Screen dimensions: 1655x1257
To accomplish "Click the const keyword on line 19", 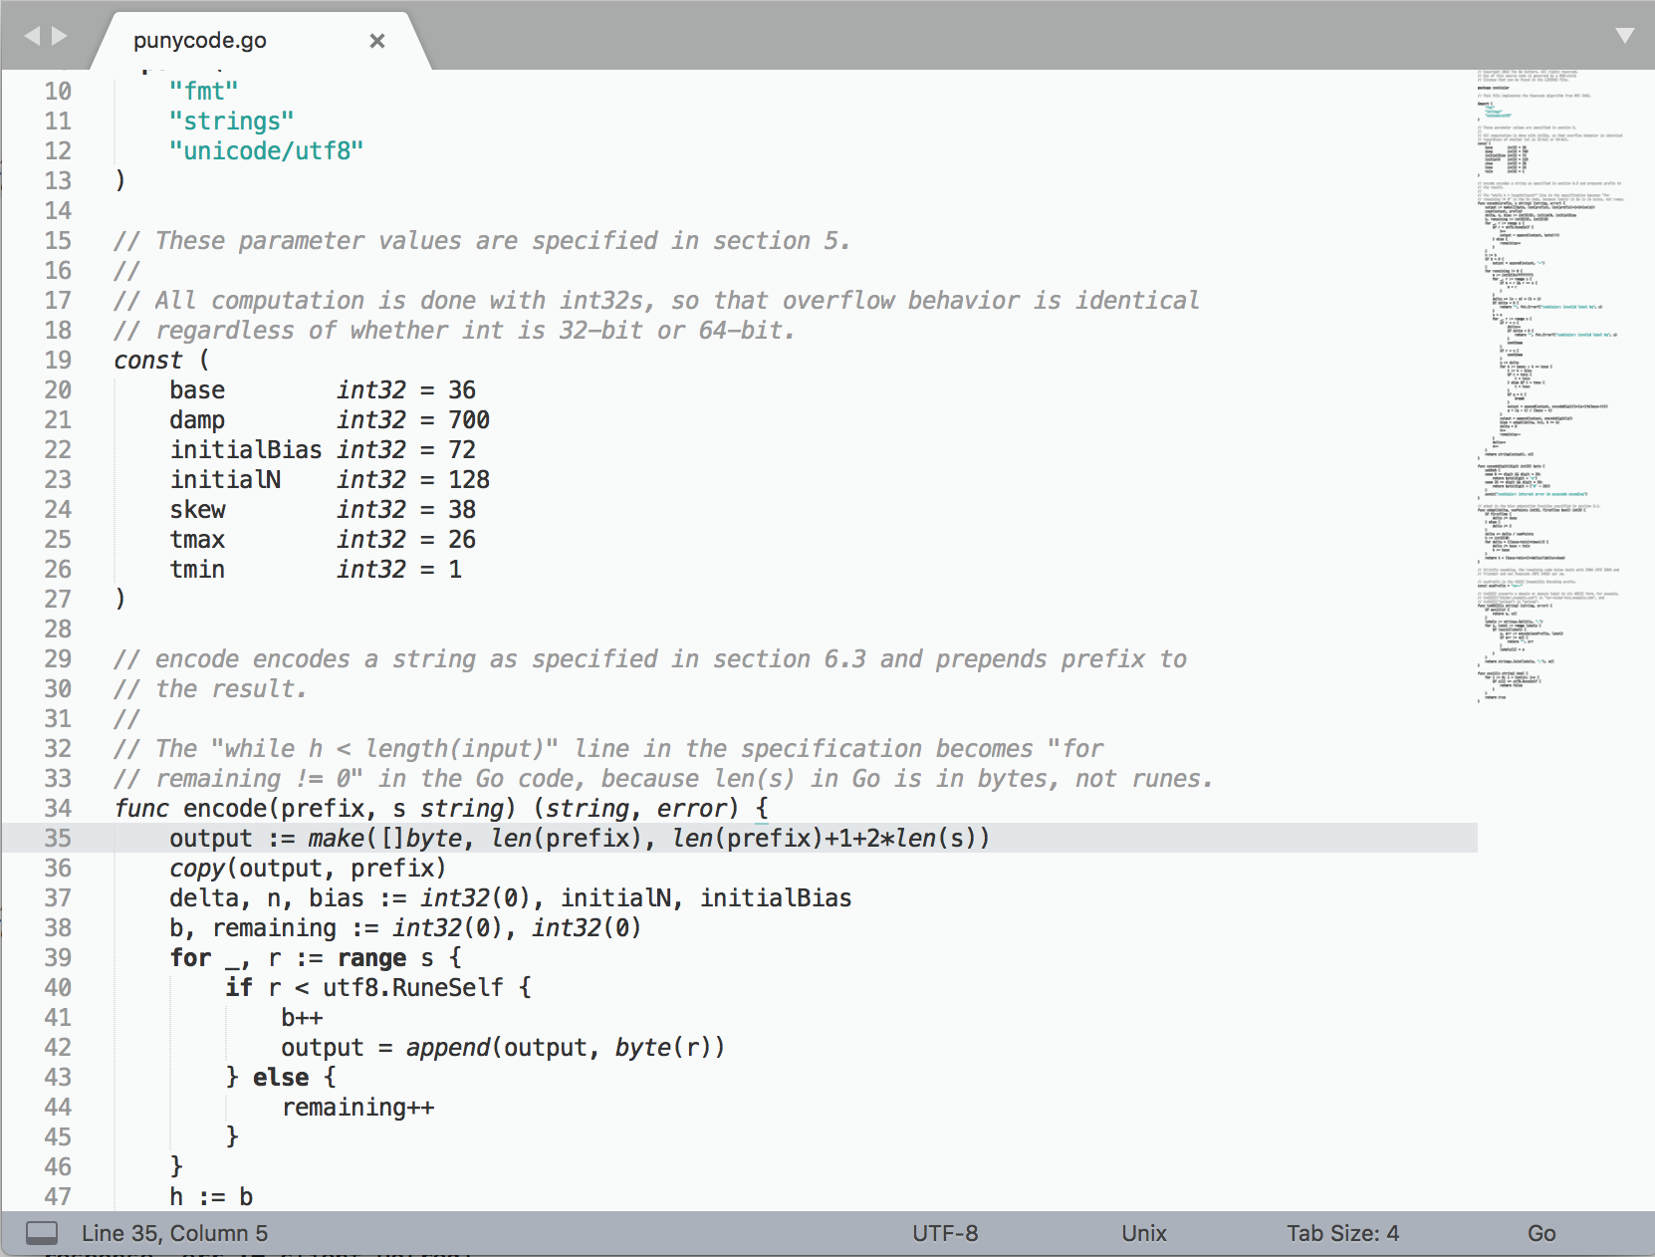I will pos(148,361).
